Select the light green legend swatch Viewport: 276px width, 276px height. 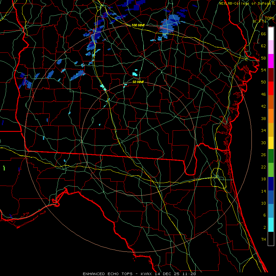pos(271,170)
